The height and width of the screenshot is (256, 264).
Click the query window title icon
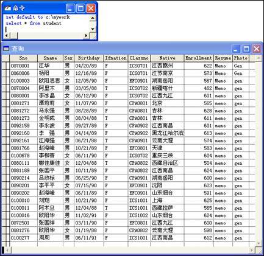pos(6,49)
